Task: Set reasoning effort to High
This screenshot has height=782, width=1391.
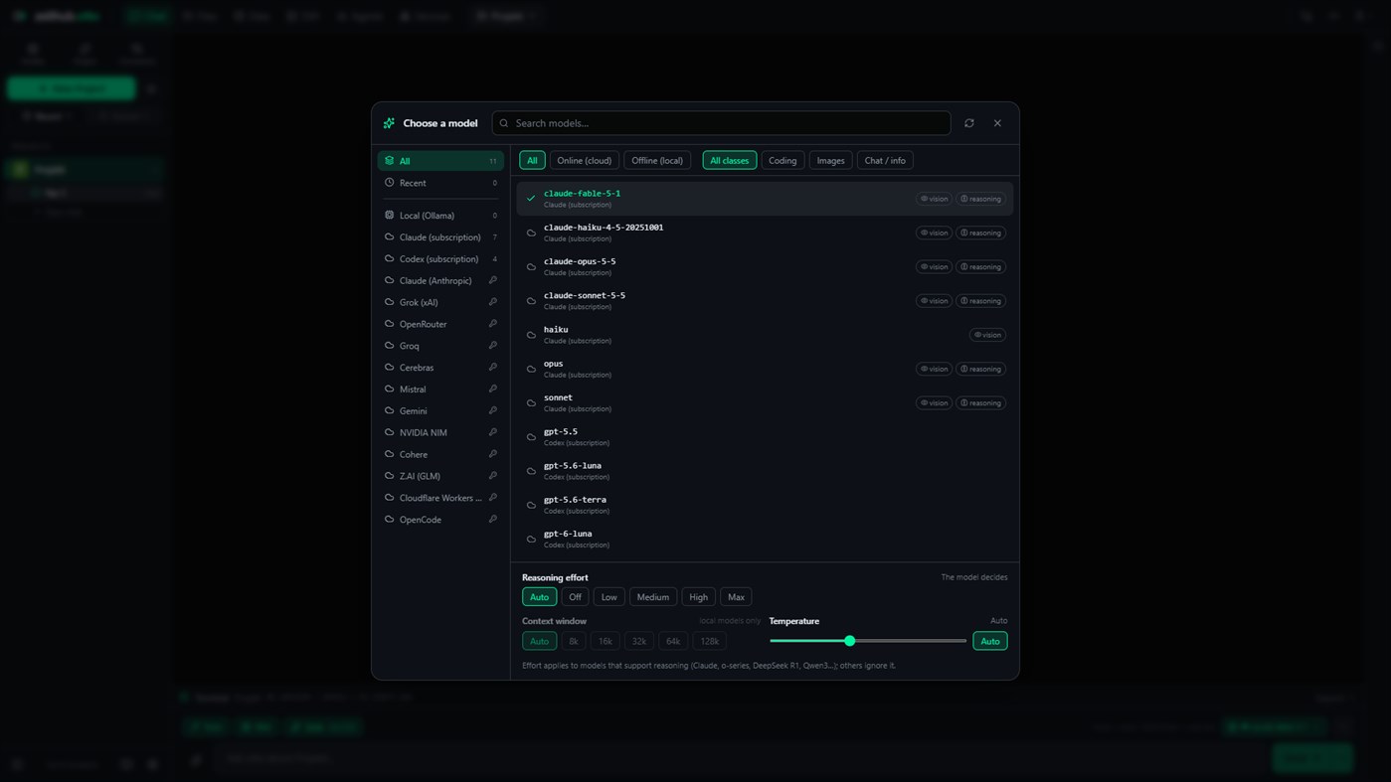Action: [x=698, y=597]
